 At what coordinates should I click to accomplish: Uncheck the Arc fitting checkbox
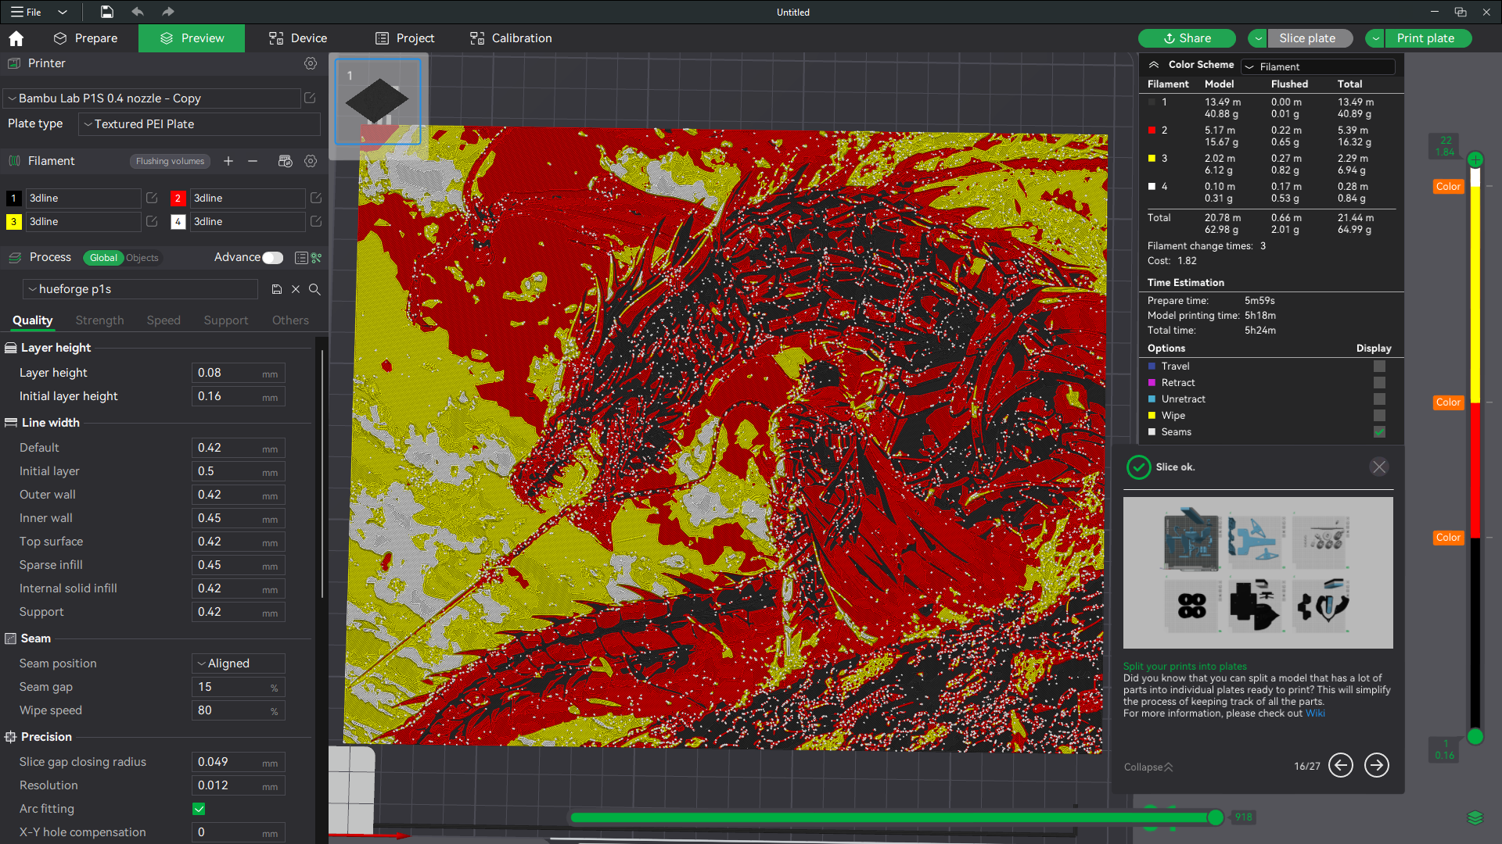pyautogui.click(x=199, y=809)
